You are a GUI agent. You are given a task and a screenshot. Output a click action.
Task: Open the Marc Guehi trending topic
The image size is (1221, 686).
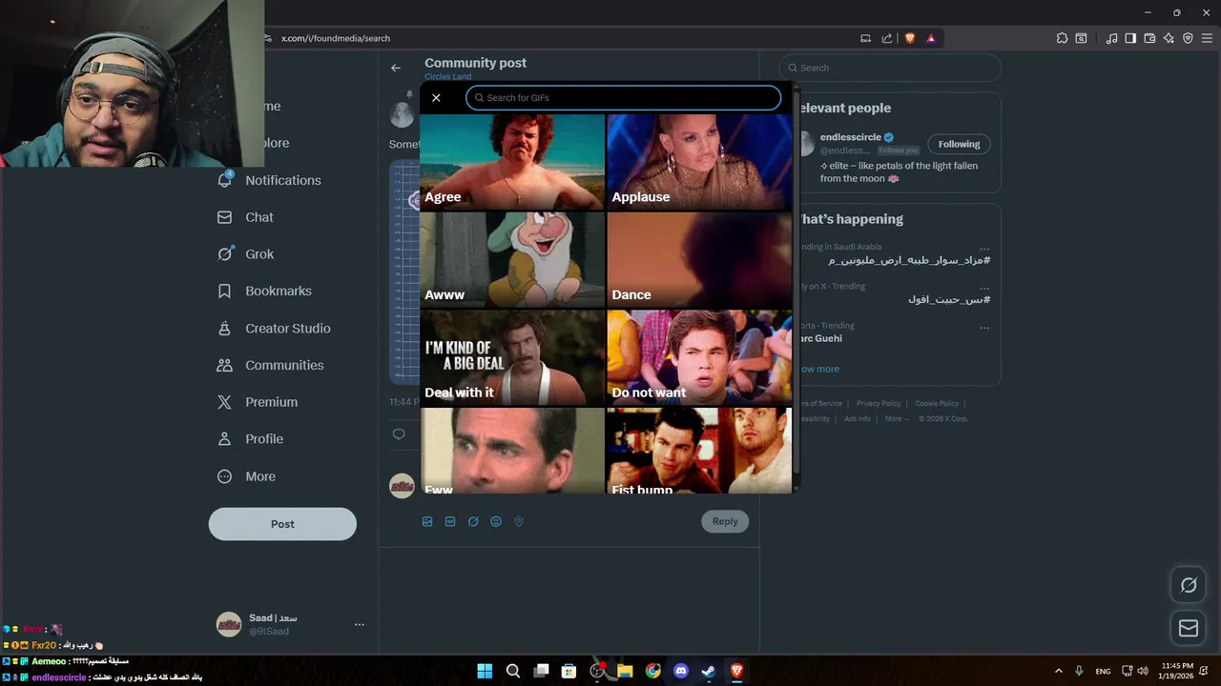point(820,338)
